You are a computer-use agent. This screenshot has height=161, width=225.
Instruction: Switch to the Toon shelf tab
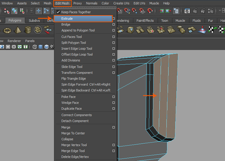pyautogui.click(x=165, y=21)
